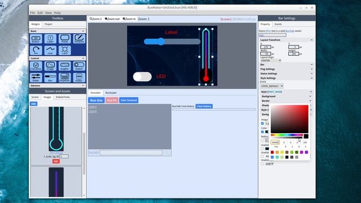Open the Embed Fonts tab
Image resolution: width=361 pixels, height=203 pixels.
(63, 97)
